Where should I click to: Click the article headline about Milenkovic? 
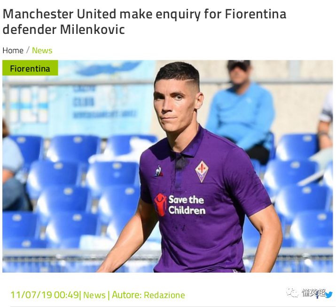[x=144, y=22]
